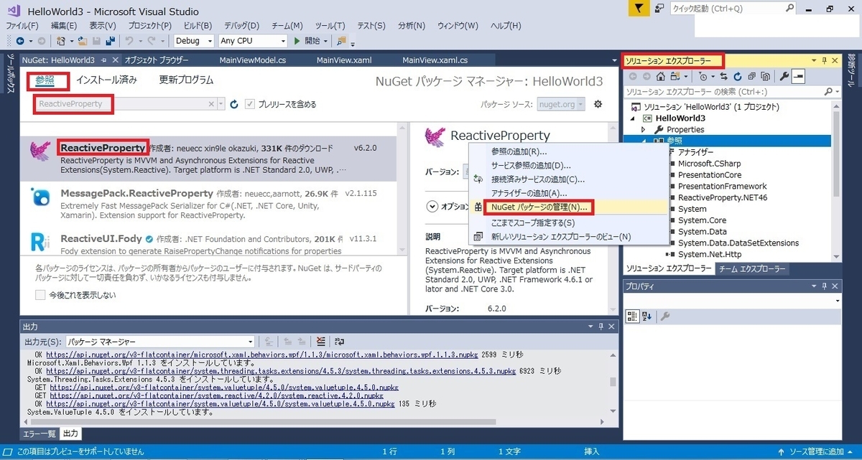Image resolution: width=862 pixels, height=460 pixels.
Task: Switch to the エラー一覧 tab
Action: (39, 433)
